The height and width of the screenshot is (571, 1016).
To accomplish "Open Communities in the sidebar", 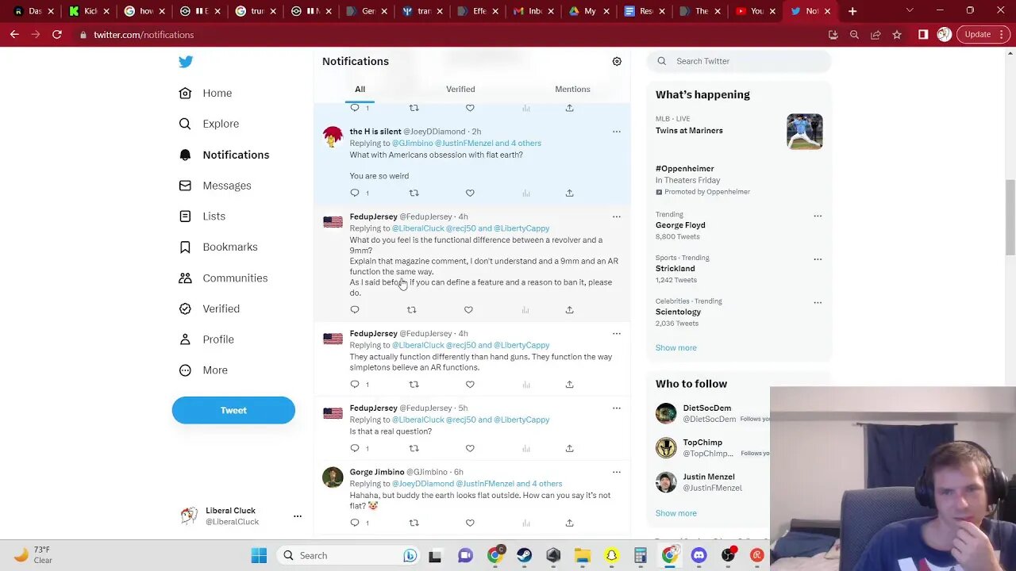I will [223, 278].
